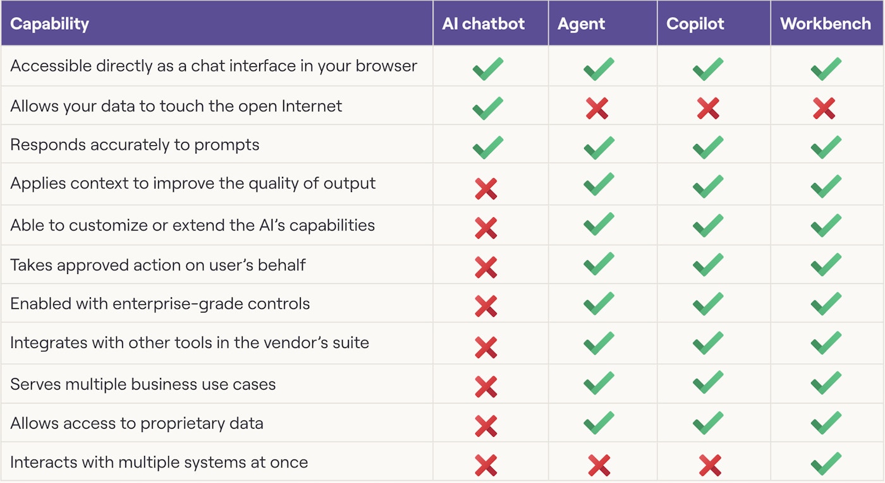Image resolution: width=885 pixels, height=483 pixels.
Task: Click the Workbench column header
Action: click(x=826, y=24)
